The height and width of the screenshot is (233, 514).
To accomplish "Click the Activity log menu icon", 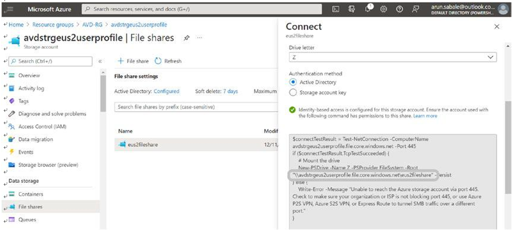I will [12, 88].
